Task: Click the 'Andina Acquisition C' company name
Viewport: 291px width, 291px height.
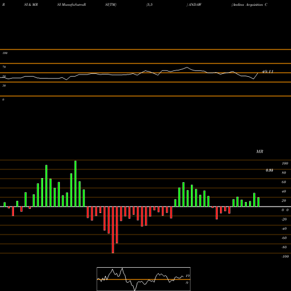Action: click(250, 5)
